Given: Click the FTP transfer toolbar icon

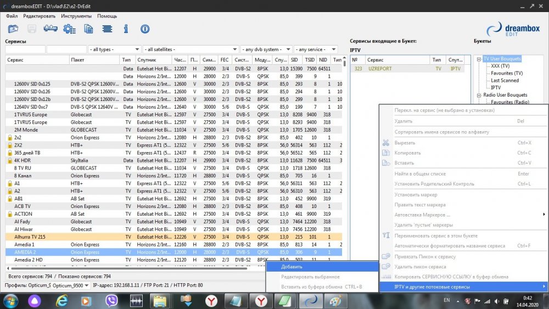Looking at the screenshot, I should point(50,29).
